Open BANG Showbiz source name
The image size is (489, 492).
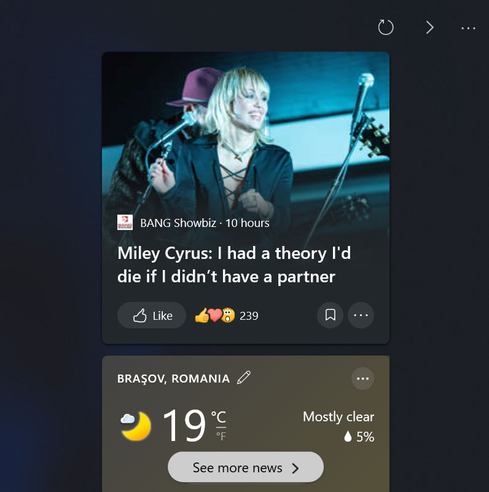(178, 223)
